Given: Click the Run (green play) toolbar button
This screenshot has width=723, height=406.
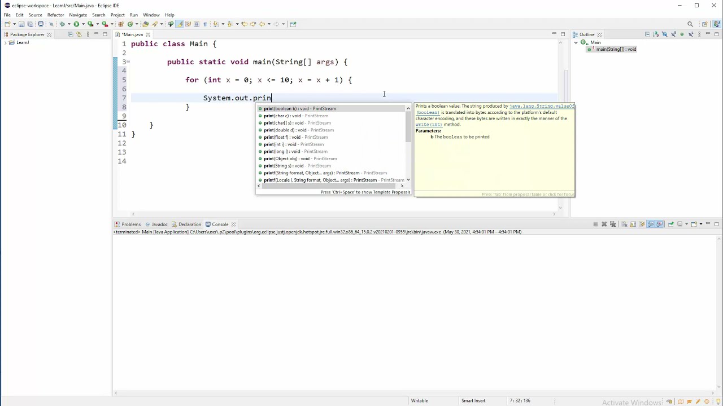Looking at the screenshot, I should [x=76, y=24].
